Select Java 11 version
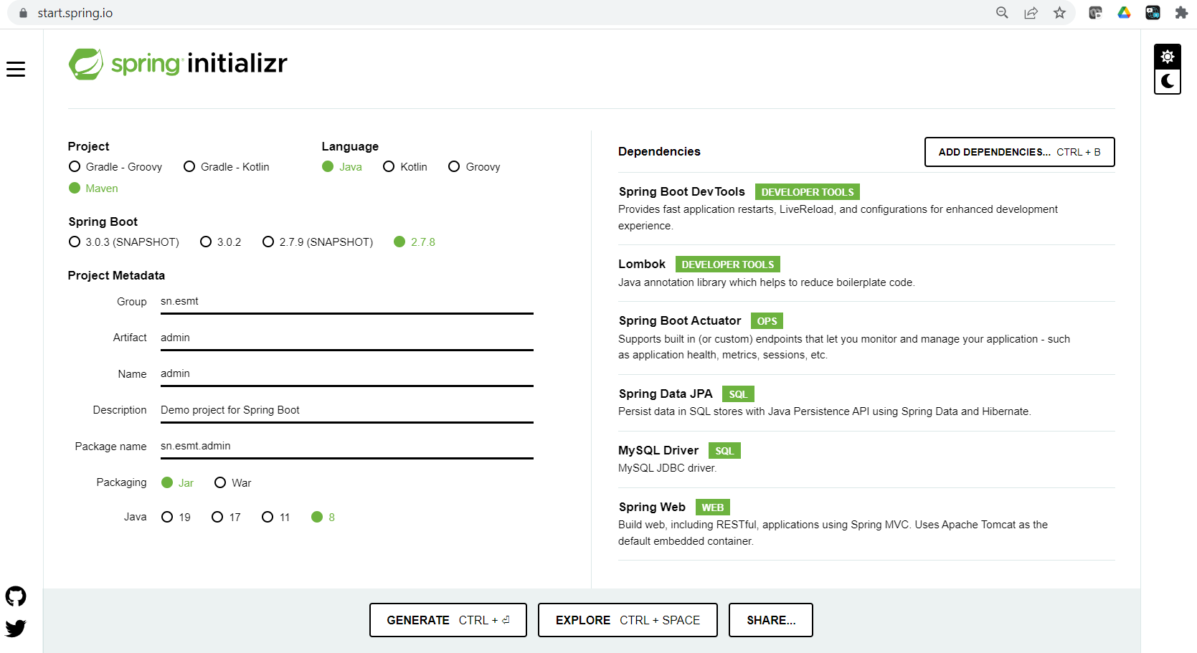1197x653 pixels. 276,518
